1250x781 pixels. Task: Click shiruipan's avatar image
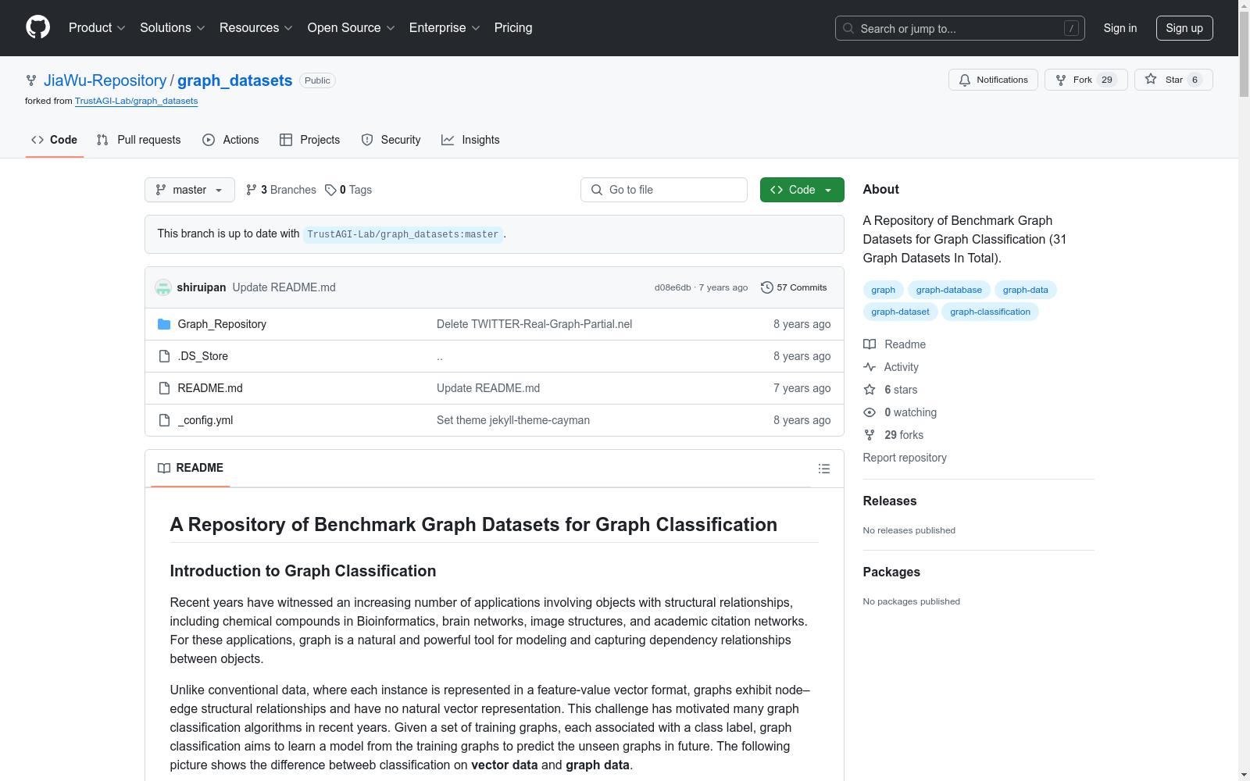point(163,287)
